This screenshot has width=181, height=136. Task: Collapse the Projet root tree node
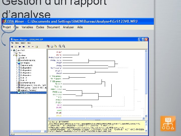point(12,50)
